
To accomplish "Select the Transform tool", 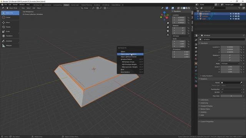I will point(10,36).
